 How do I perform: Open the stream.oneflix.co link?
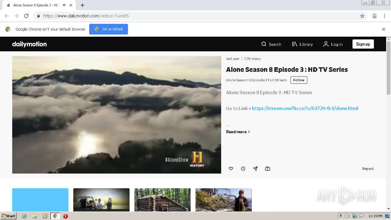[305, 108]
